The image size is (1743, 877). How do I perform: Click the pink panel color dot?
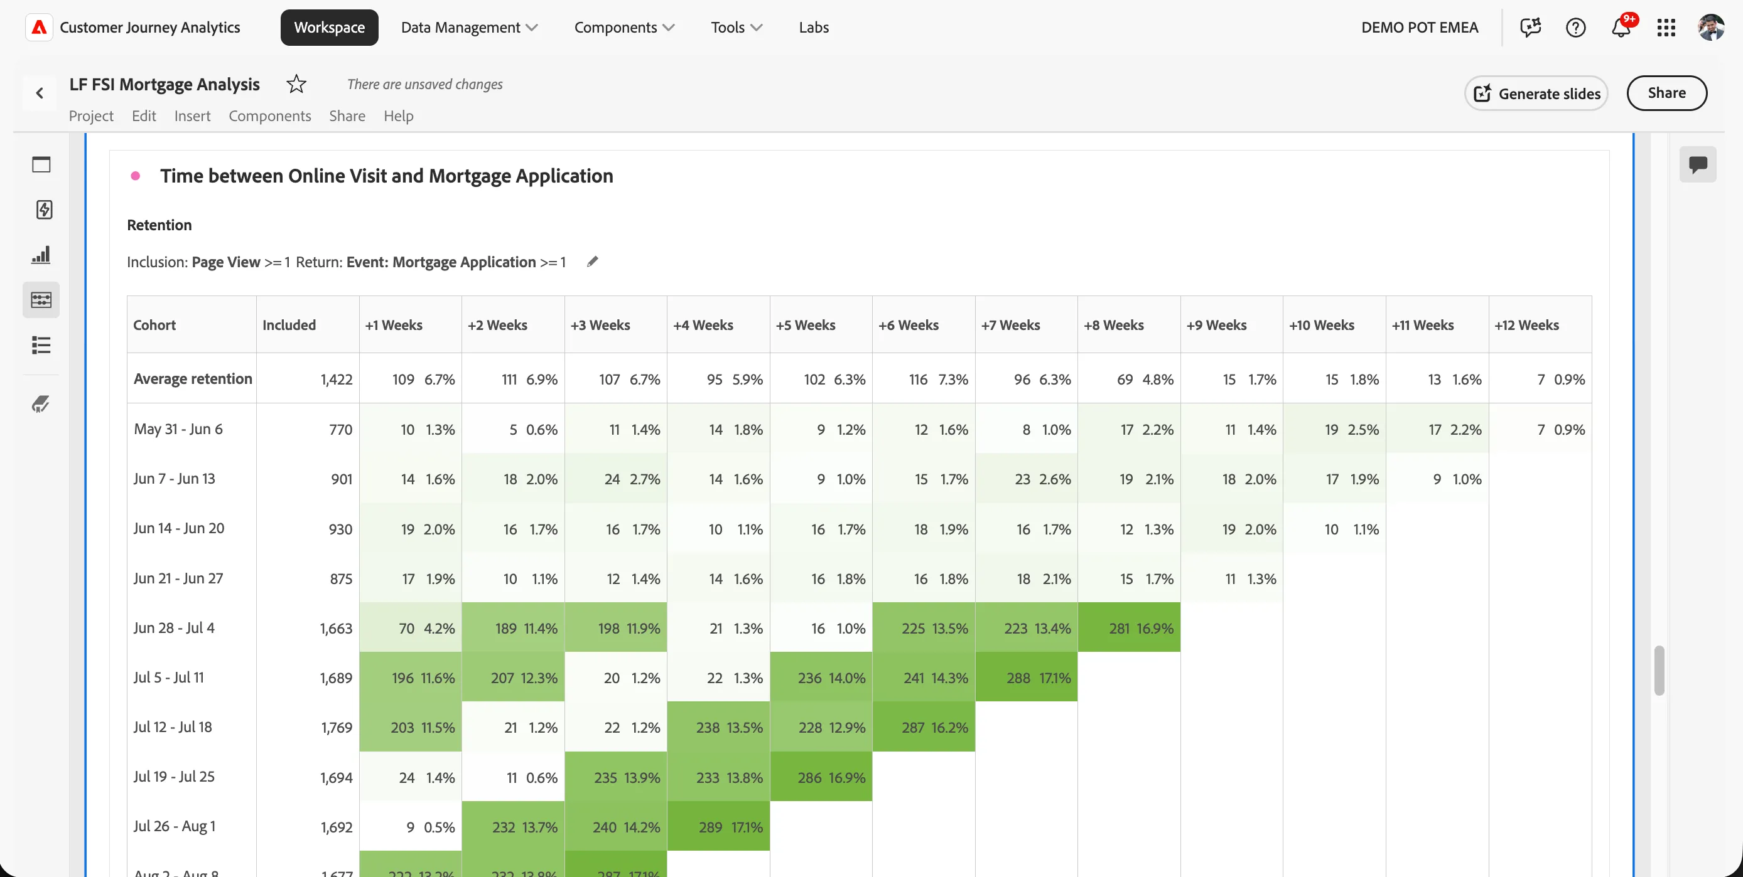[x=136, y=176]
